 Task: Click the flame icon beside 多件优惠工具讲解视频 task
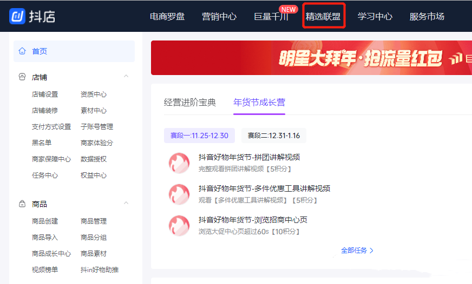point(179,194)
